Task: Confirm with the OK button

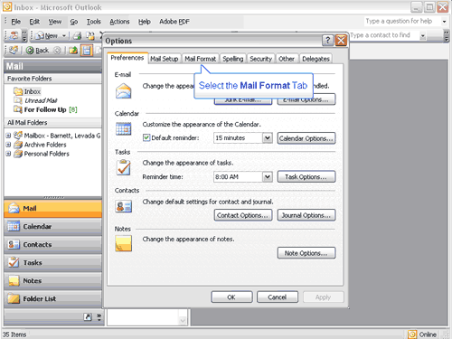Action: point(231,297)
